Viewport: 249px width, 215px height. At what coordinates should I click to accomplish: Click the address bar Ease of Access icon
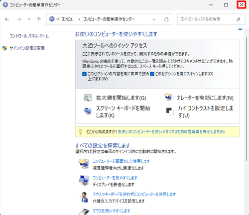pyautogui.click(x=52, y=19)
